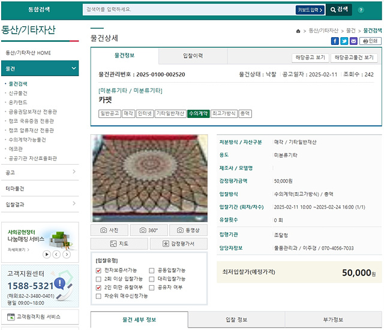
Task: Click 키보드 입력 button
Action: coord(310,10)
